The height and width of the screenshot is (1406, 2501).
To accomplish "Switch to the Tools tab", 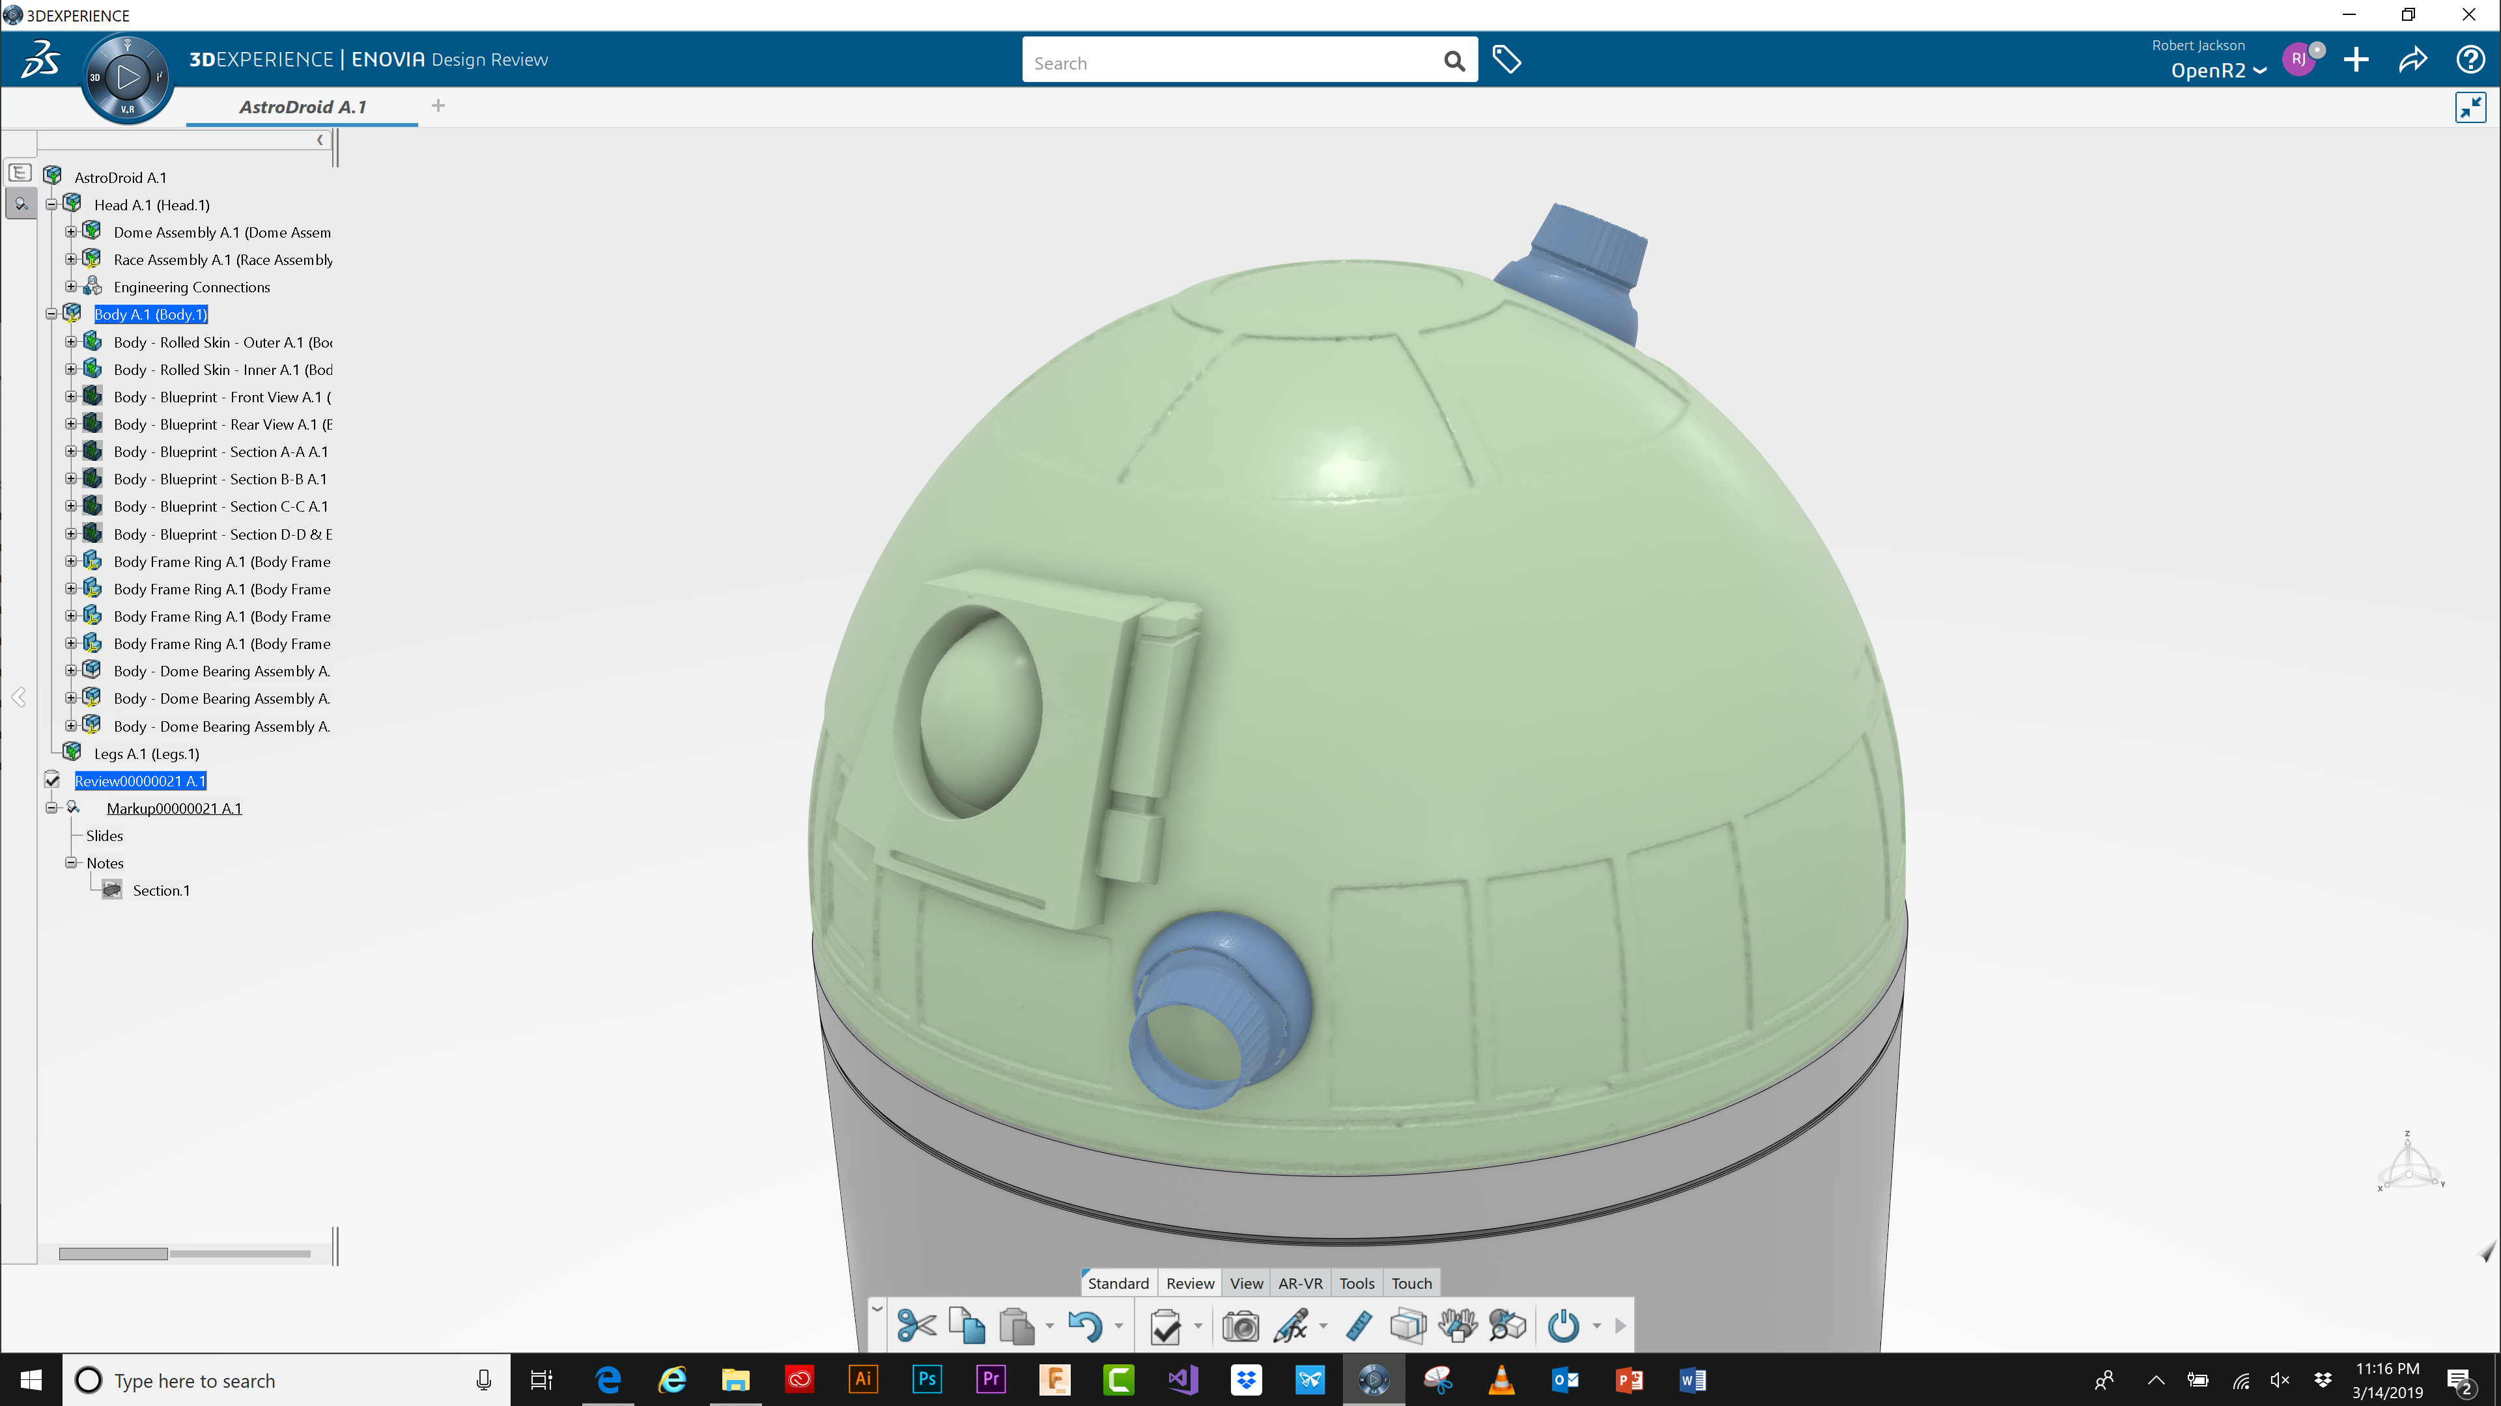I will coord(1356,1283).
